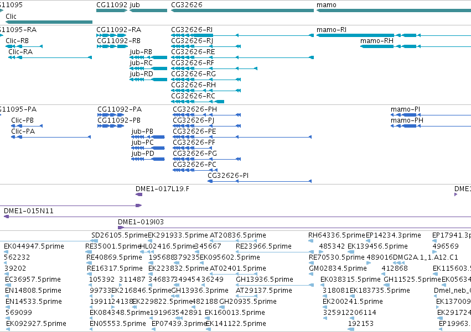Select transcript CG32626-RE
This screenshot has height=332, width=471.
pyautogui.click(x=242, y=57)
